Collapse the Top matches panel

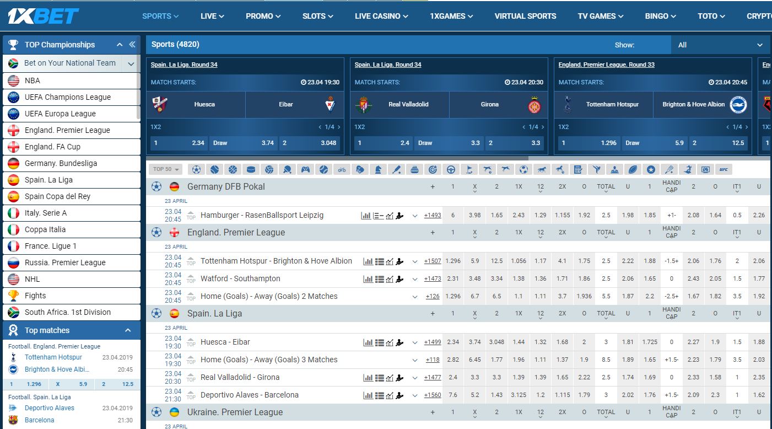pyautogui.click(x=128, y=330)
